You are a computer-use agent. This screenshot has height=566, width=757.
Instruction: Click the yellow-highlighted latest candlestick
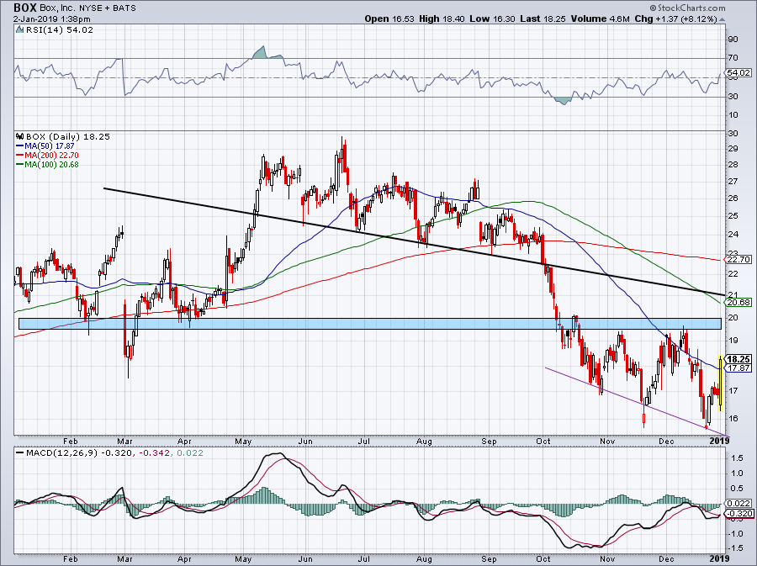720,384
